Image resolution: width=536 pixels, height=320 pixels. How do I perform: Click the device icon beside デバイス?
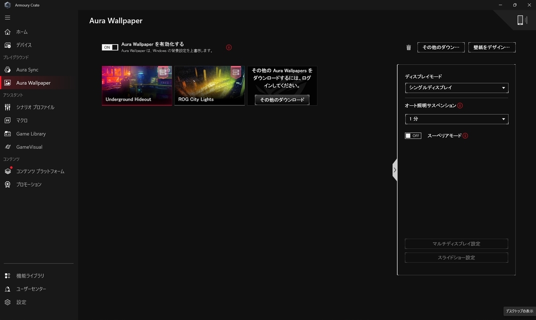7,45
